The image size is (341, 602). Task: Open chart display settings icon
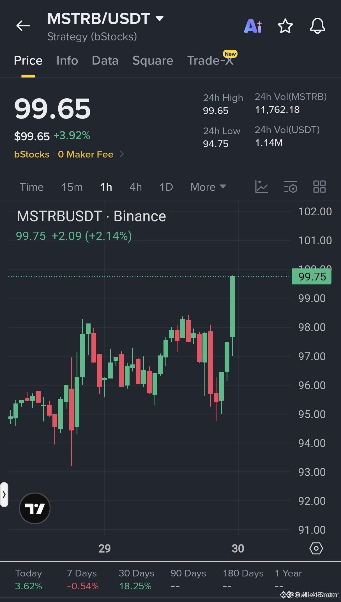coord(291,187)
